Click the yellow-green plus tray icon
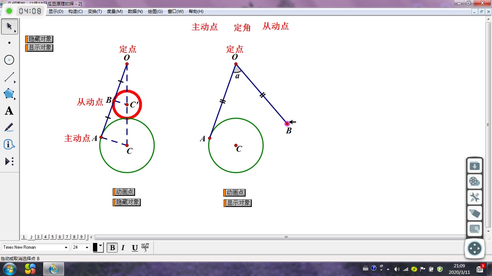The image size is (492, 276). (414, 269)
